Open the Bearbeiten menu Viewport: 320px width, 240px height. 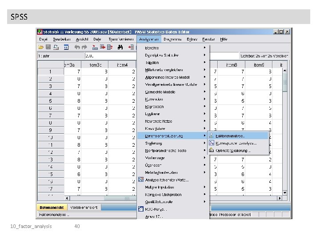pyautogui.click(x=62, y=39)
